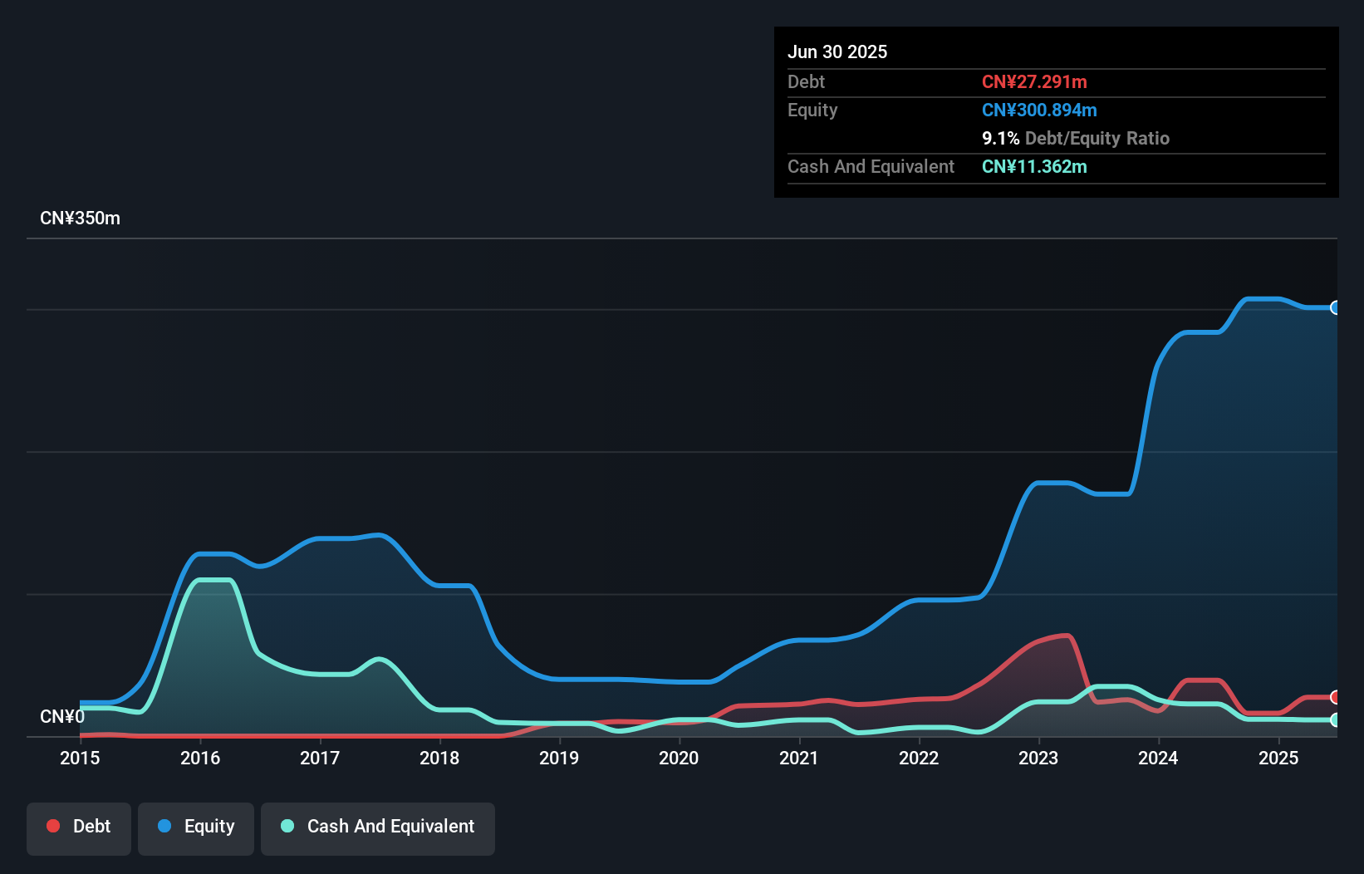The width and height of the screenshot is (1364, 874).
Task: Select the Cash endpoint marker on the chart
Action: pos(1336,719)
